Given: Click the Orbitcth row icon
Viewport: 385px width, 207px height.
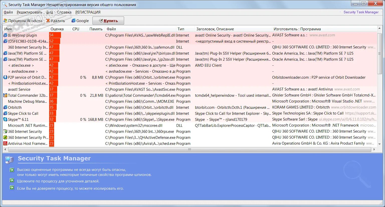Looking at the screenshot, I should (x=5, y=108).
